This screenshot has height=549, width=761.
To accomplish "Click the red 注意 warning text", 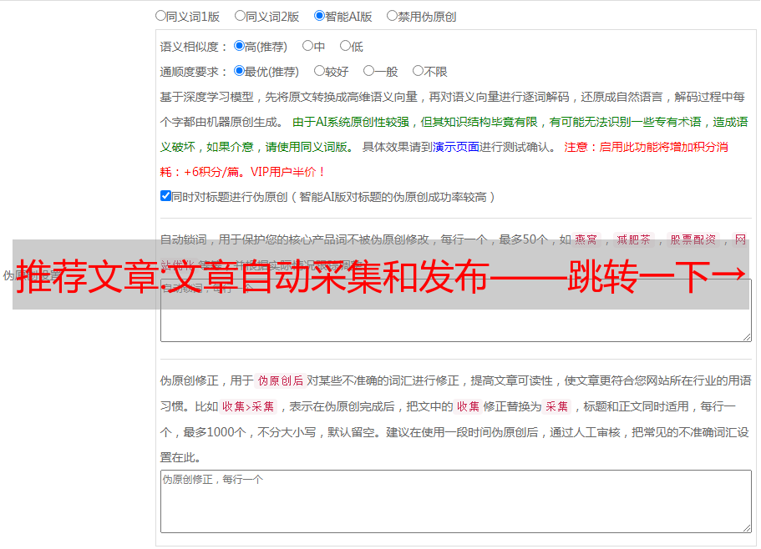I will click(x=576, y=147).
